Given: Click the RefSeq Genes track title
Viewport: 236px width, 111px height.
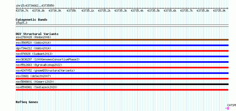Looking at the screenshot, I should (27, 102).
